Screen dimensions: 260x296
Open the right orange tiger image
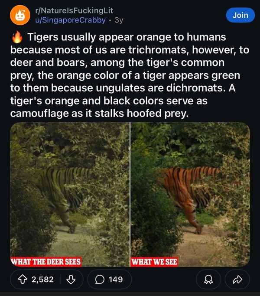pos(190,191)
